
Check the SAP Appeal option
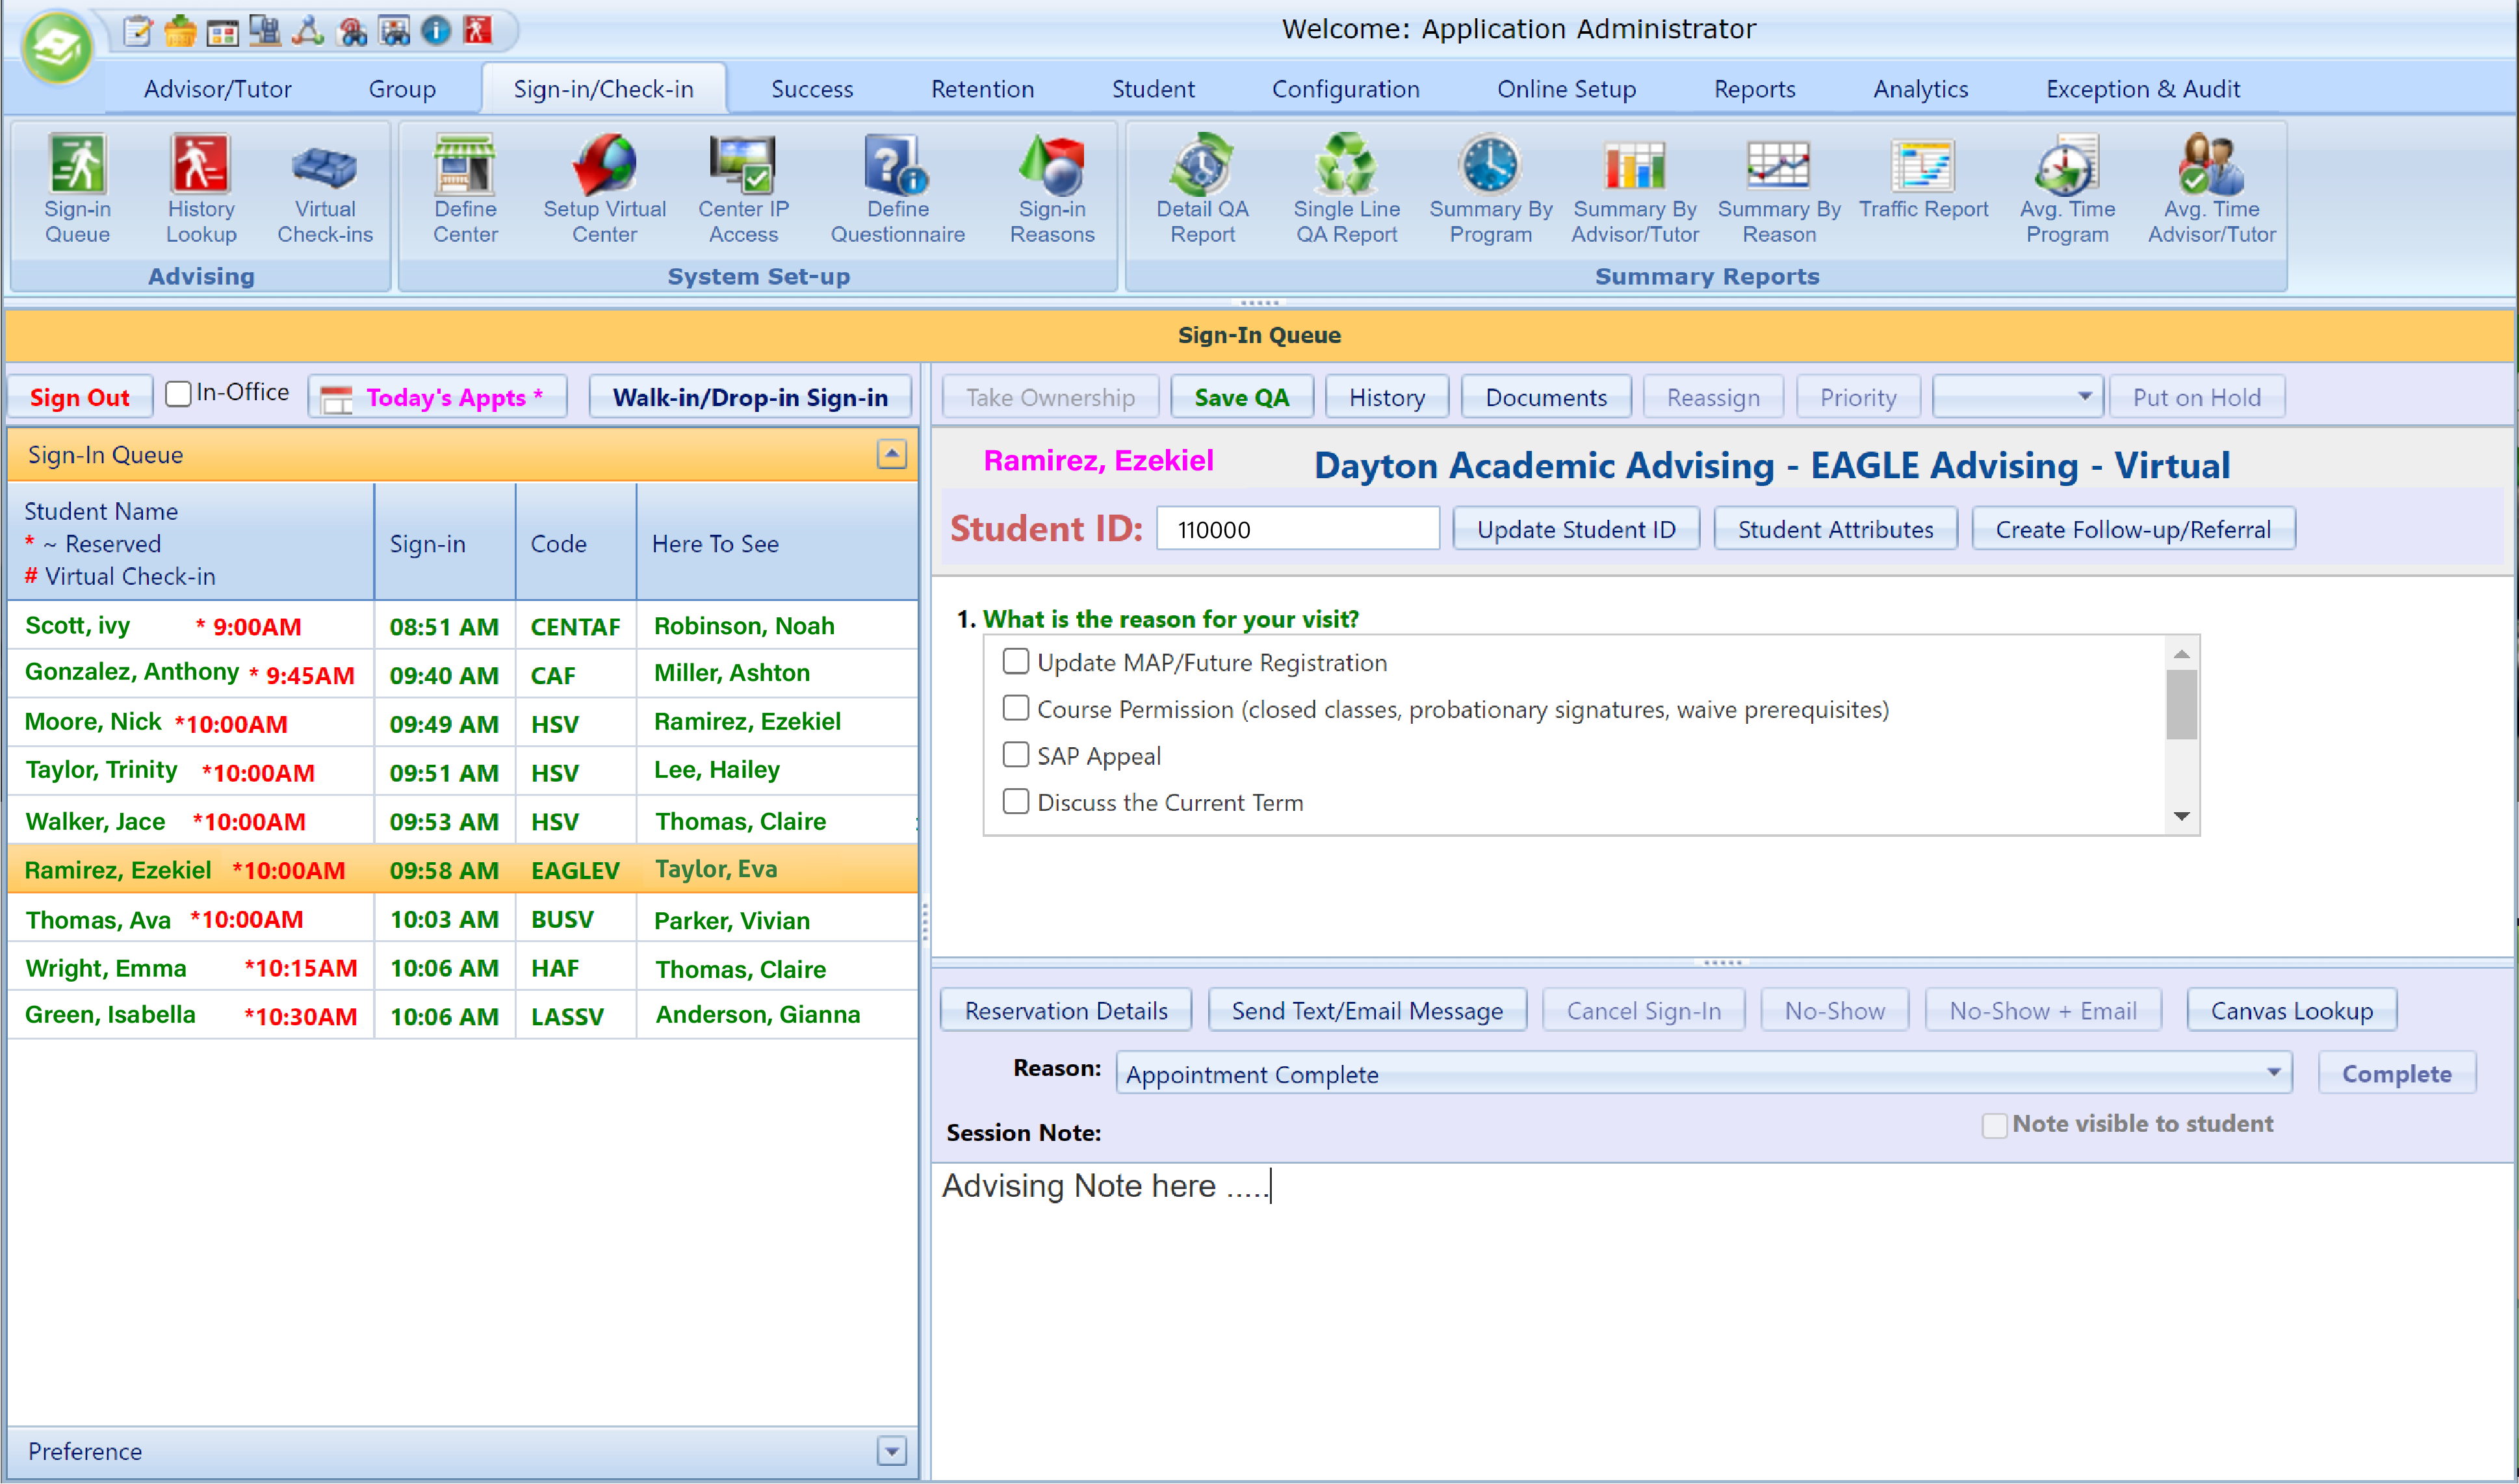(x=1015, y=754)
